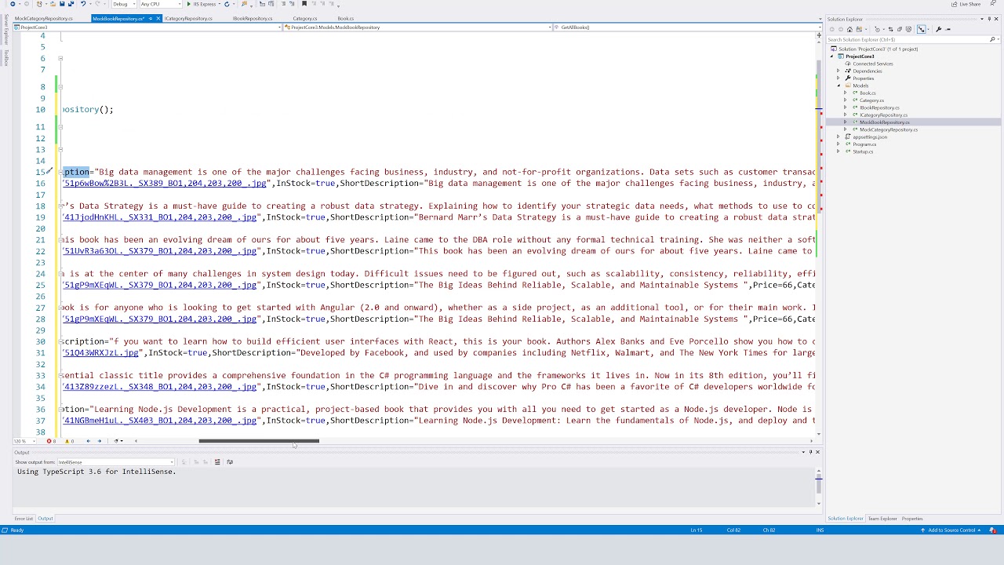Screen dimensions: 1004x565
Task: Click Collapse All icon in Solution Explorer
Action: 900,29
